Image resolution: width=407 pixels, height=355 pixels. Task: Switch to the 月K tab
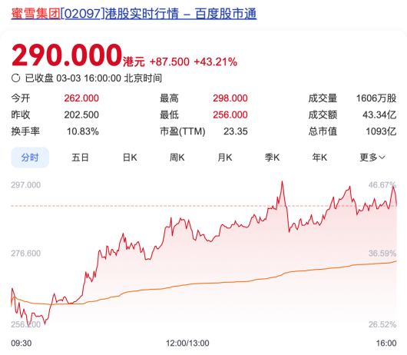(x=225, y=158)
